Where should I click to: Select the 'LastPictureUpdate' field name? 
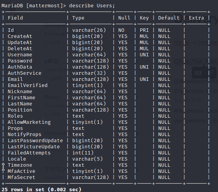click(x=34, y=147)
